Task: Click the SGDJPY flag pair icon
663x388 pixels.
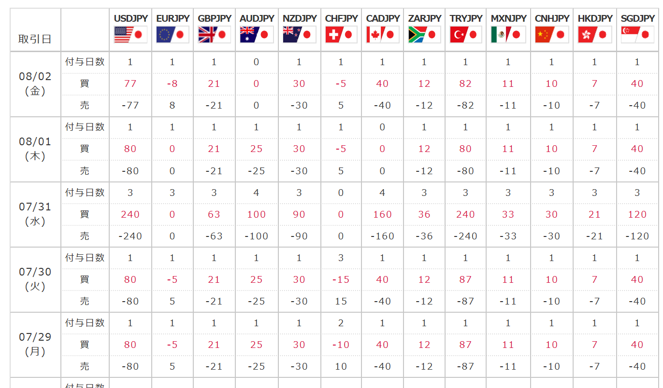Action: (637, 35)
